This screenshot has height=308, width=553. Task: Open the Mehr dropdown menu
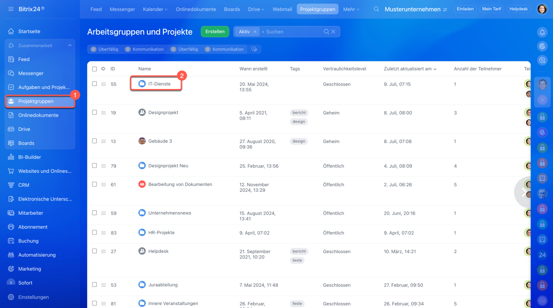click(x=351, y=9)
